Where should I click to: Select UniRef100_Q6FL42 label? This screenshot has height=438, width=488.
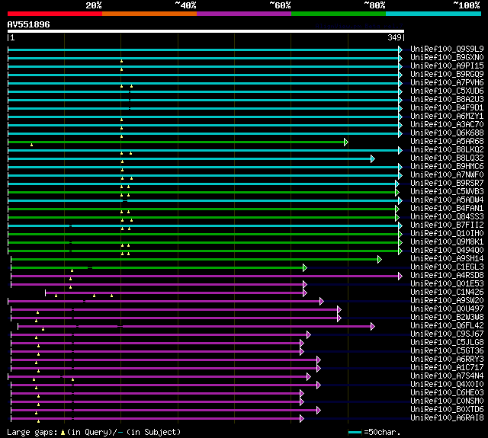tap(447, 326)
